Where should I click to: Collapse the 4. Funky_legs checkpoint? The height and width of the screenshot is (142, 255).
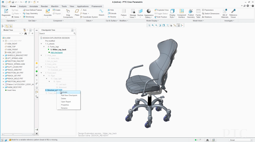44,47
